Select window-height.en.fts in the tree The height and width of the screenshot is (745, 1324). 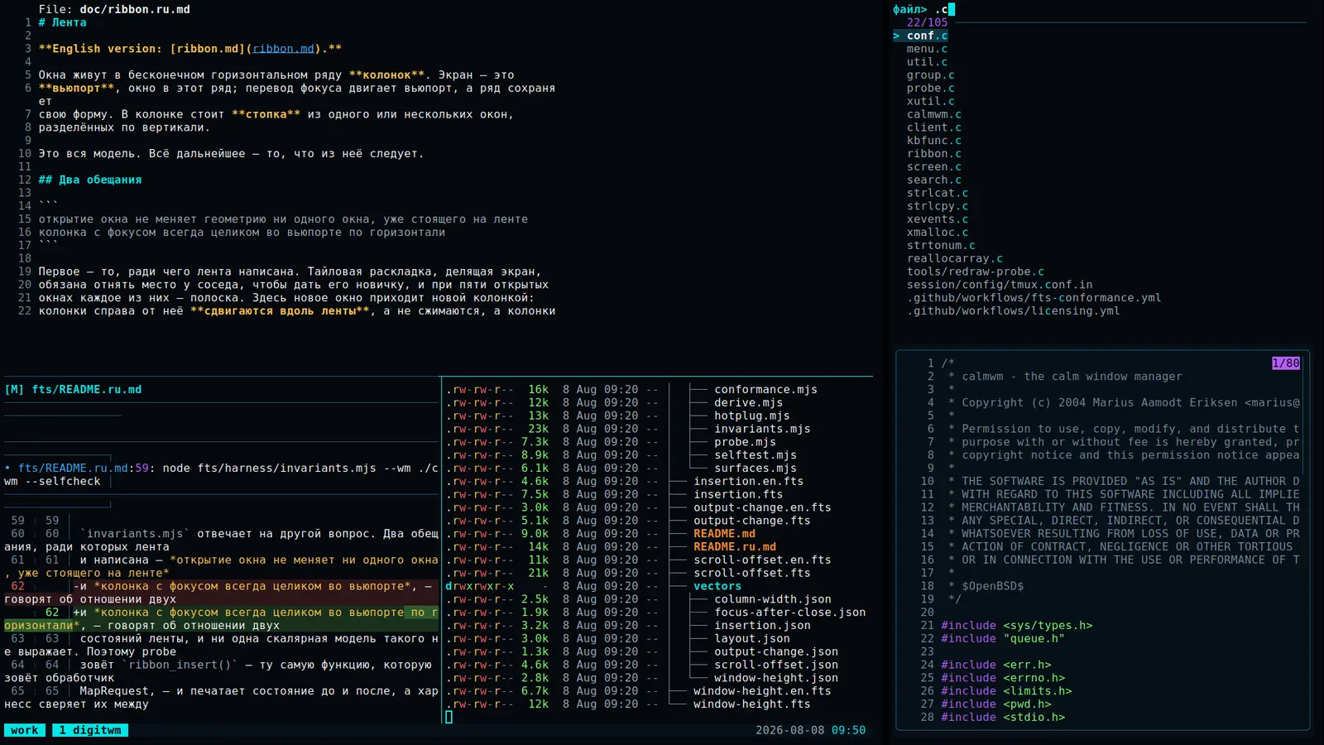(x=762, y=692)
